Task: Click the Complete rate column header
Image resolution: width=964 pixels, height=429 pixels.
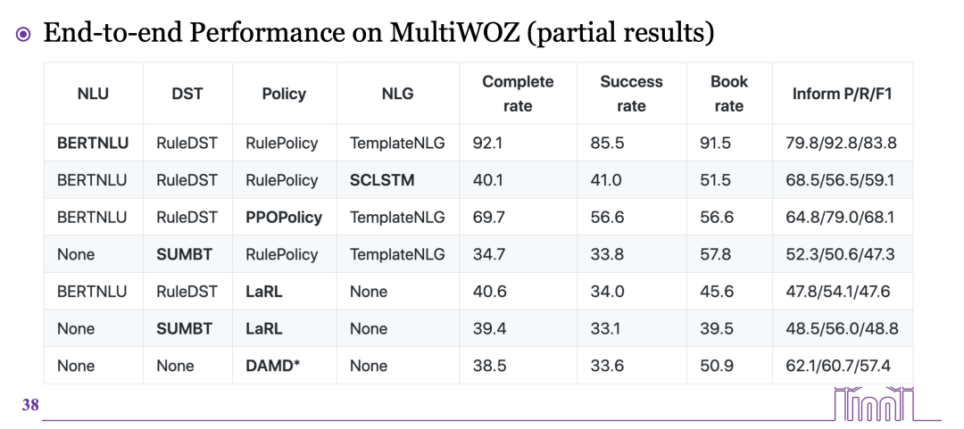Action: click(x=518, y=94)
